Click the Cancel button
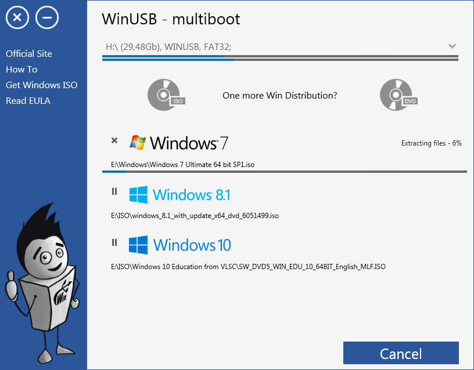This screenshot has width=474, height=370. tap(401, 353)
